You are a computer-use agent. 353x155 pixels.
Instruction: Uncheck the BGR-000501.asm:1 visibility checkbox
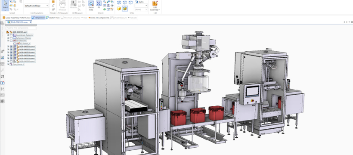tap(11, 46)
